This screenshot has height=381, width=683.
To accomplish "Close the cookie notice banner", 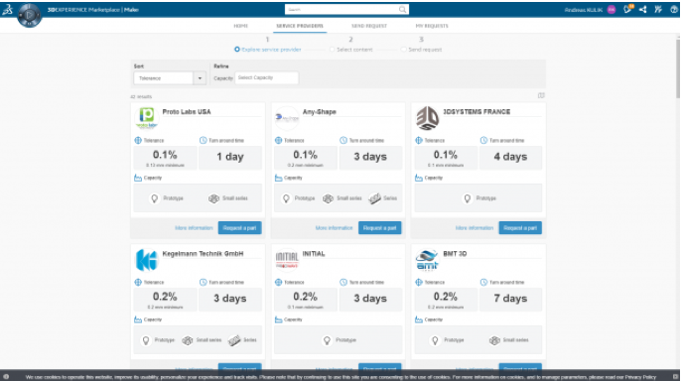I will pos(676,377).
